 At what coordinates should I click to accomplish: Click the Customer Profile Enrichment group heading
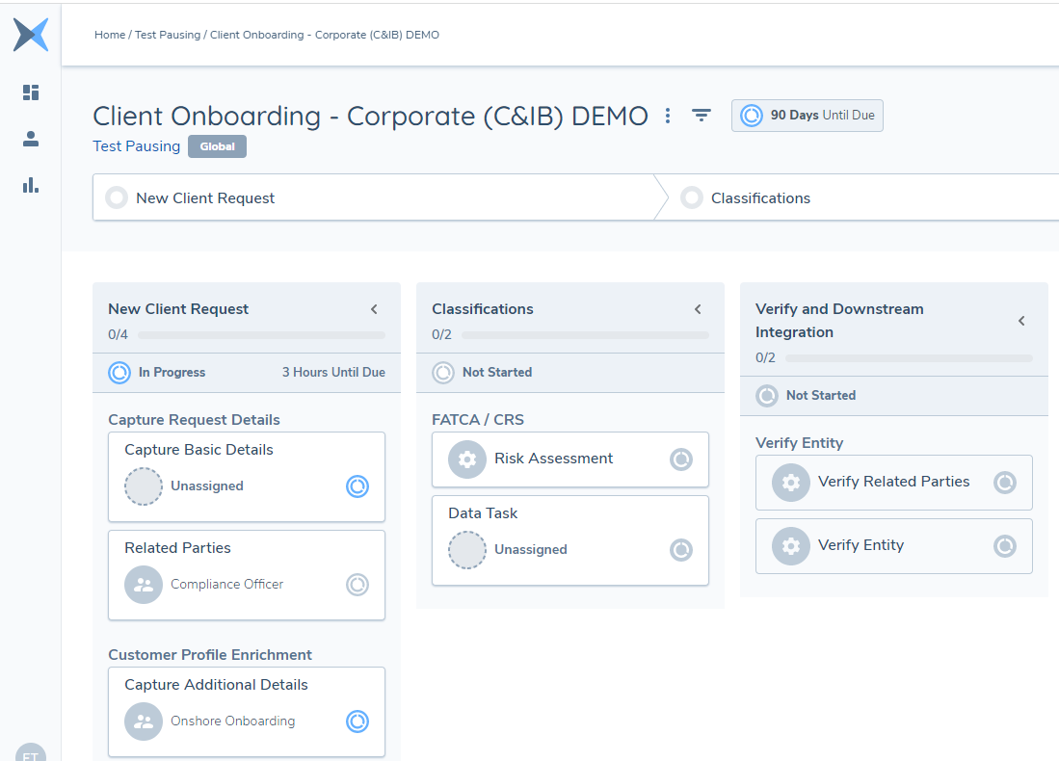[210, 654]
